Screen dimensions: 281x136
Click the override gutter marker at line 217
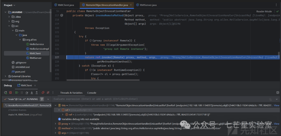[62, 15]
